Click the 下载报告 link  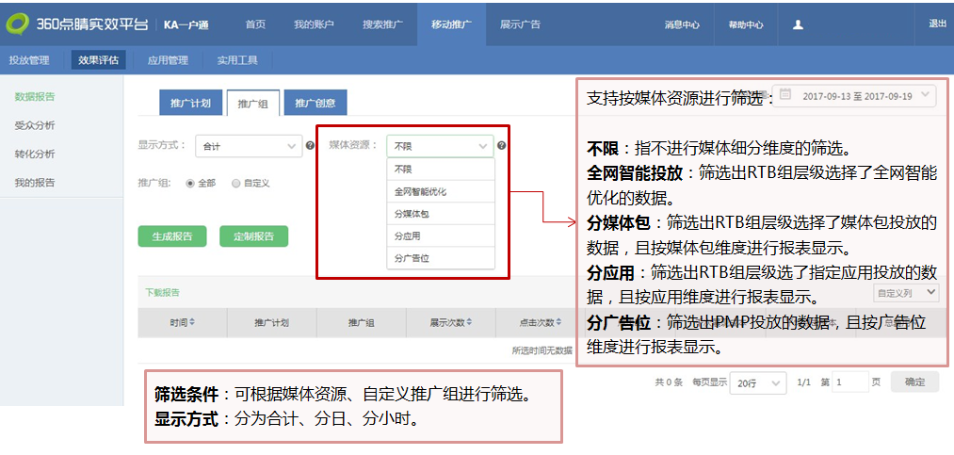click(x=161, y=292)
